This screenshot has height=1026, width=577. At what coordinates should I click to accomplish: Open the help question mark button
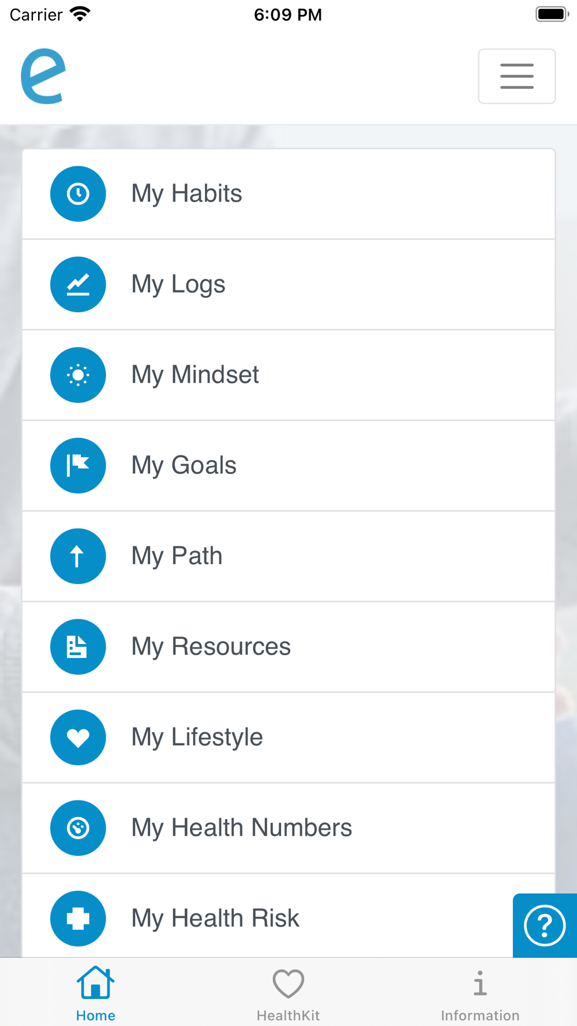(x=544, y=926)
